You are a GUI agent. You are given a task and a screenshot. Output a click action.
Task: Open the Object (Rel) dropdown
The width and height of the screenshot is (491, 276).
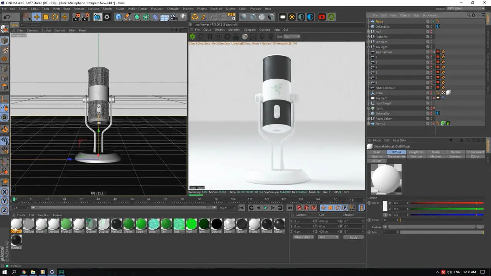tap(303, 237)
